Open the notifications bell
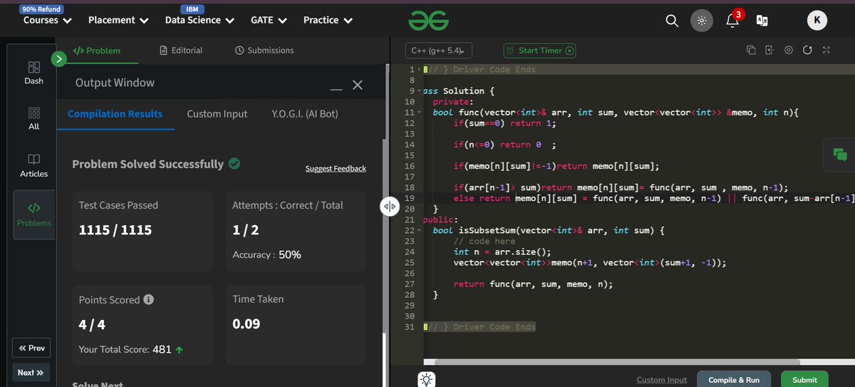Screen dimensions: 855x387 732,20
